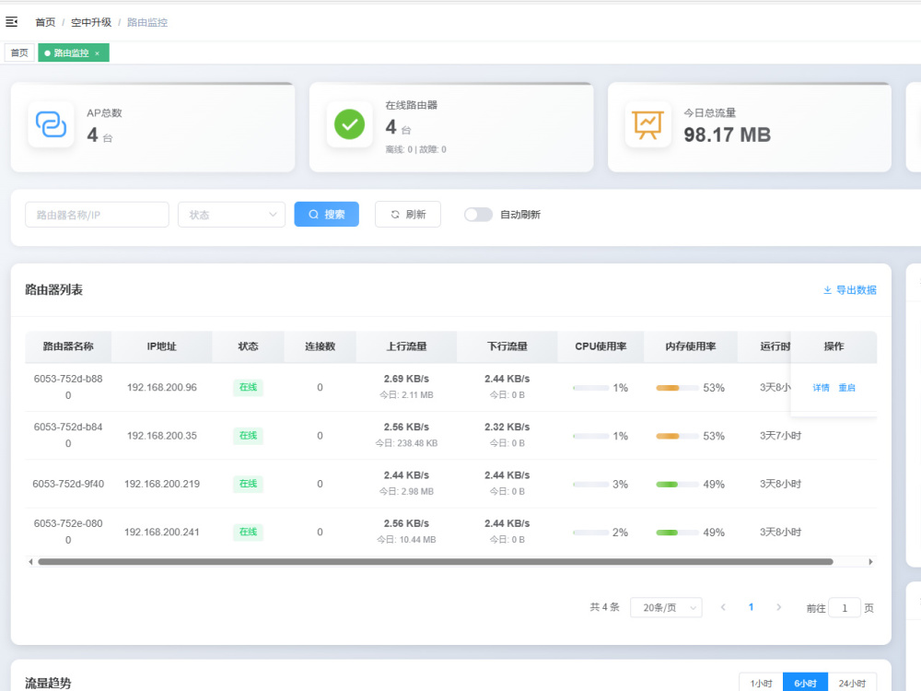Toggle the 自动刷新 switch

(478, 215)
